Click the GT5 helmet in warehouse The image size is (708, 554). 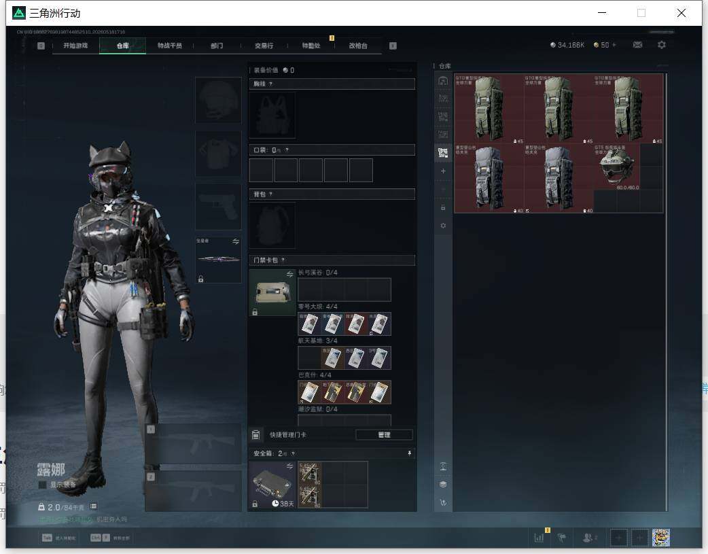[x=617, y=167]
